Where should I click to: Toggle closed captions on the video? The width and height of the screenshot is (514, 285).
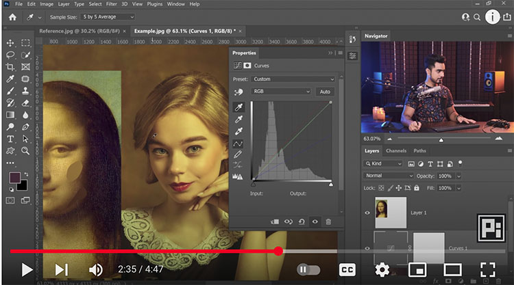tap(347, 269)
